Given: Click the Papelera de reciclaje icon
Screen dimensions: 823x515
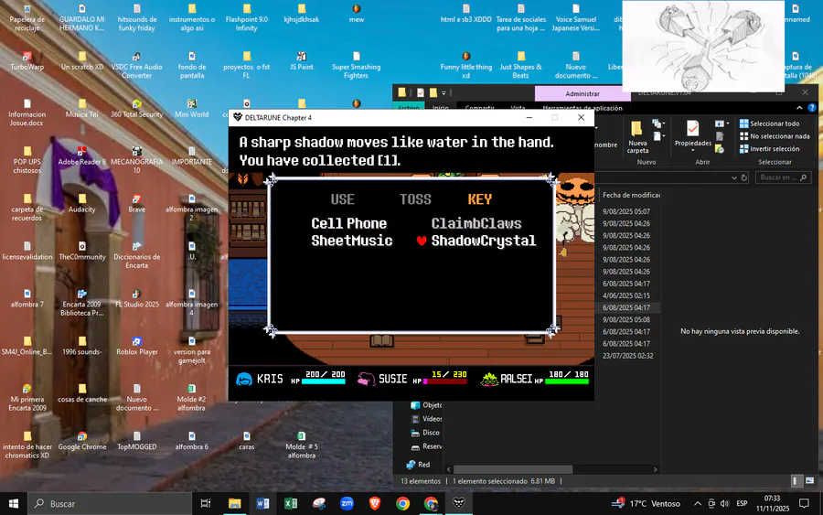Looking at the screenshot, I should coord(27,17).
